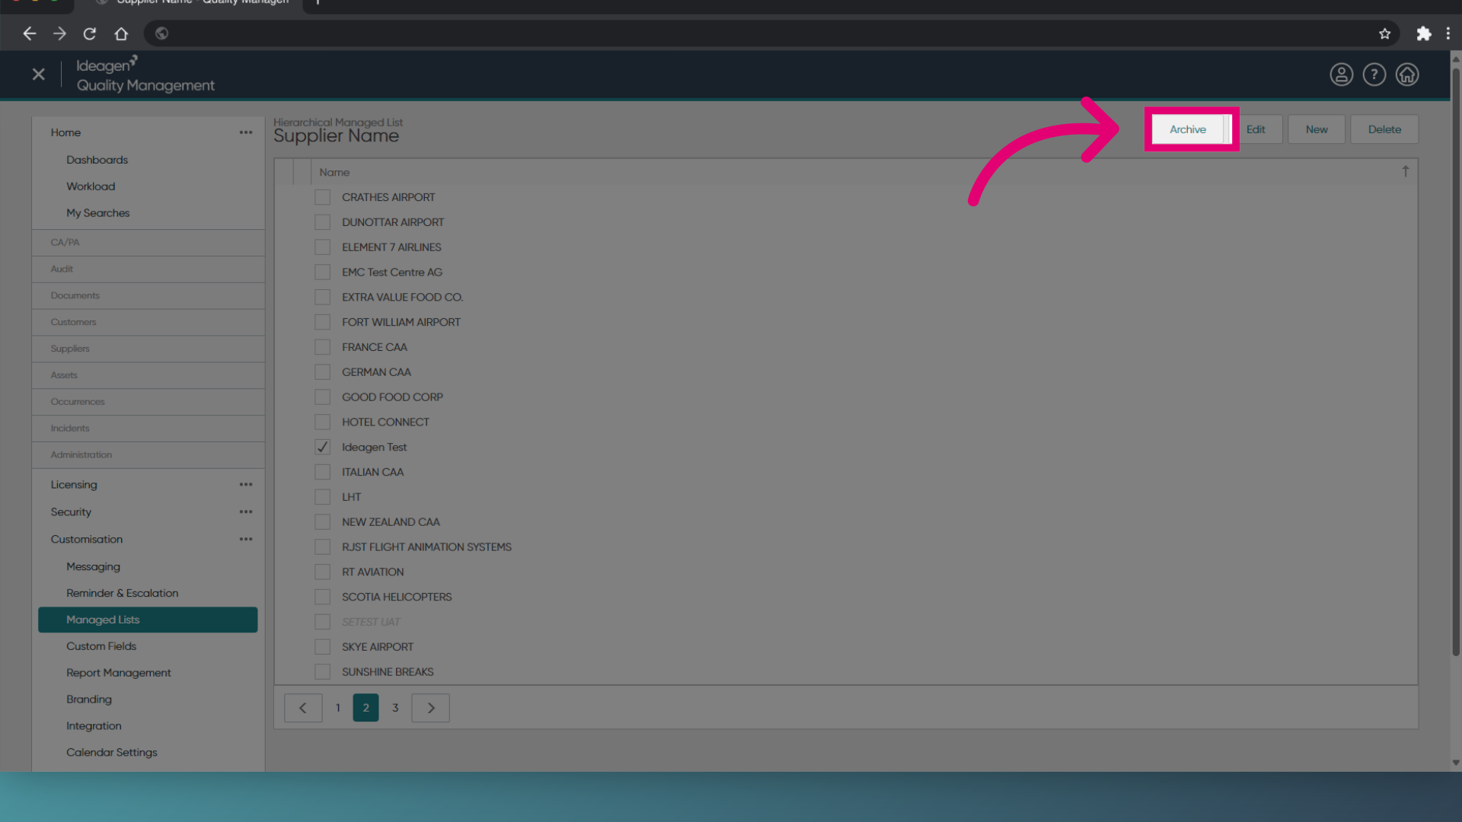Expand the Security section's ellipsis menu
Viewport: 1462px width, 822px height.
[x=246, y=512]
